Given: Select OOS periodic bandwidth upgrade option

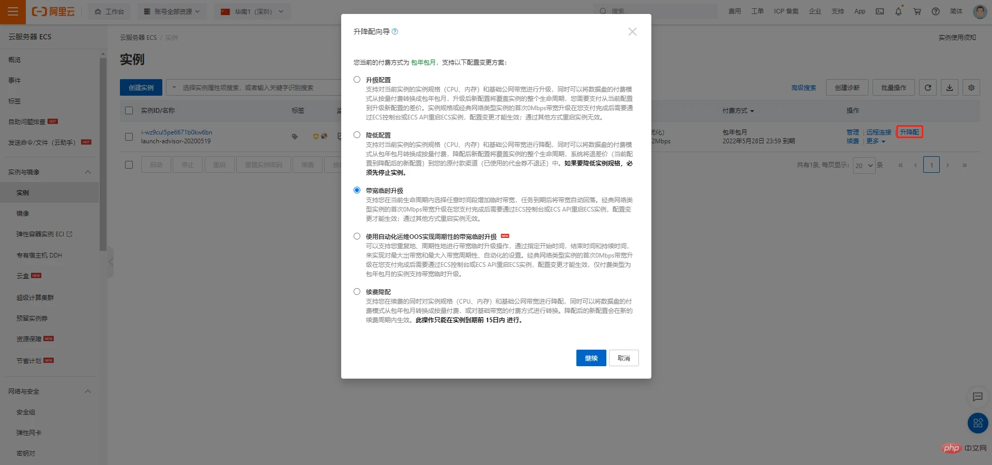Looking at the screenshot, I should click(357, 236).
